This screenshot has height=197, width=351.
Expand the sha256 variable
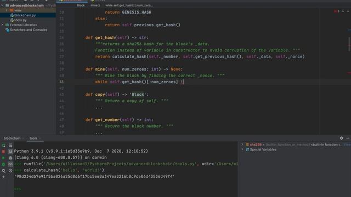(242, 144)
